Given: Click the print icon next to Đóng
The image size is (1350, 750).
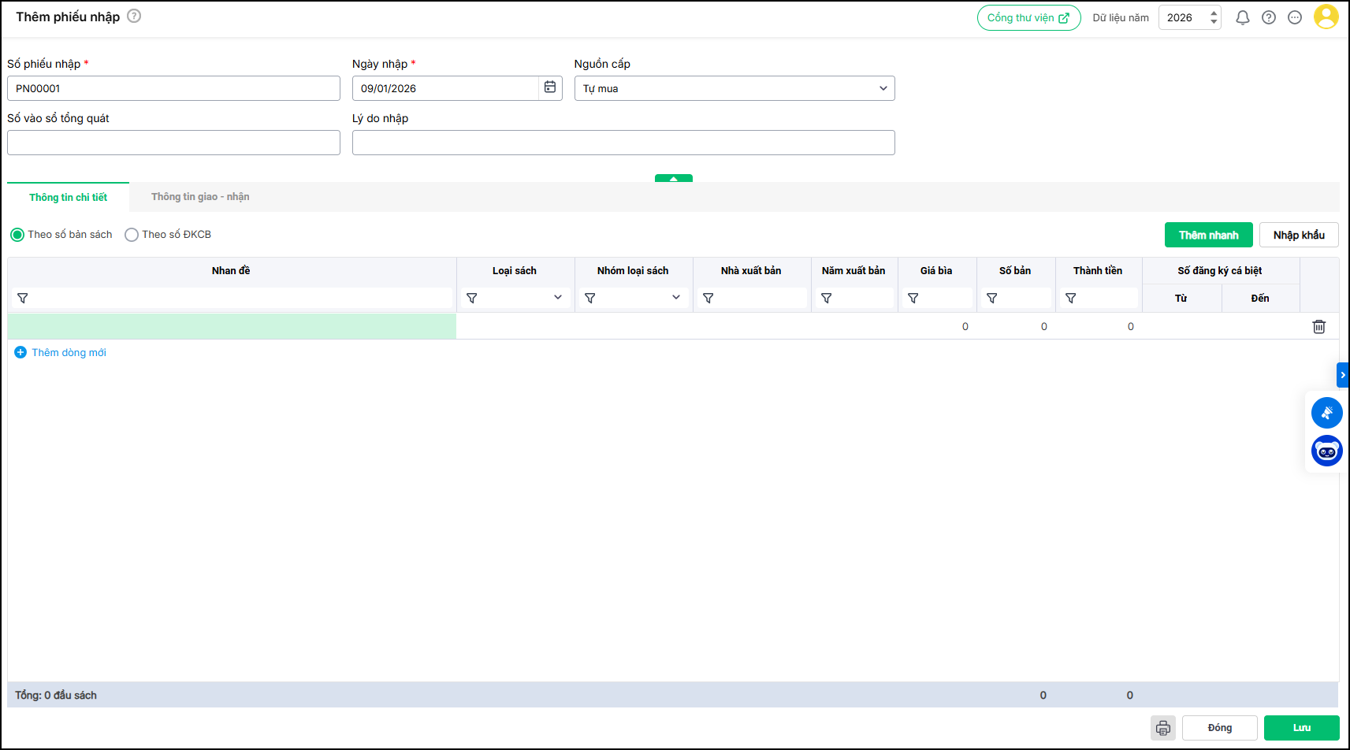Looking at the screenshot, I should [1162, 728].
